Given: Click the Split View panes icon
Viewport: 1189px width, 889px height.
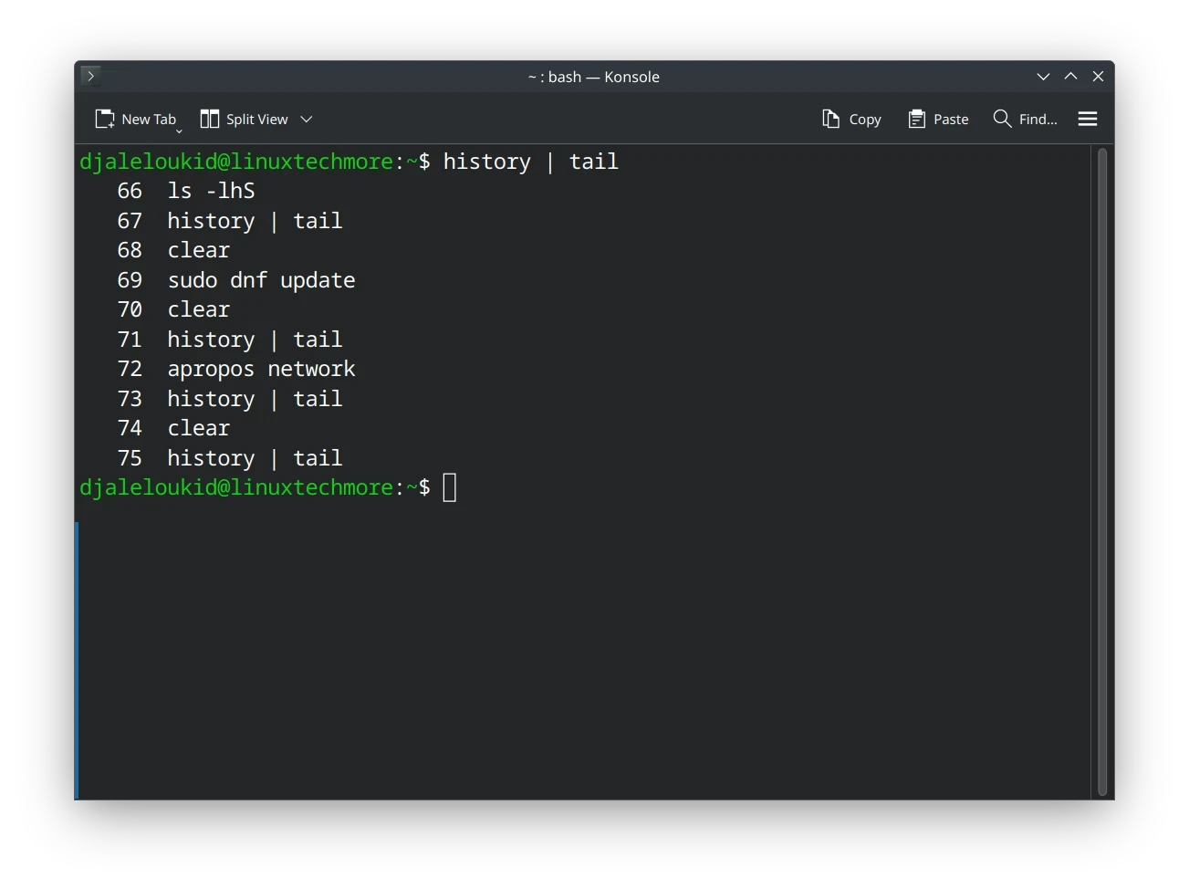Looking at the screenshot, I should pos(210,120).
